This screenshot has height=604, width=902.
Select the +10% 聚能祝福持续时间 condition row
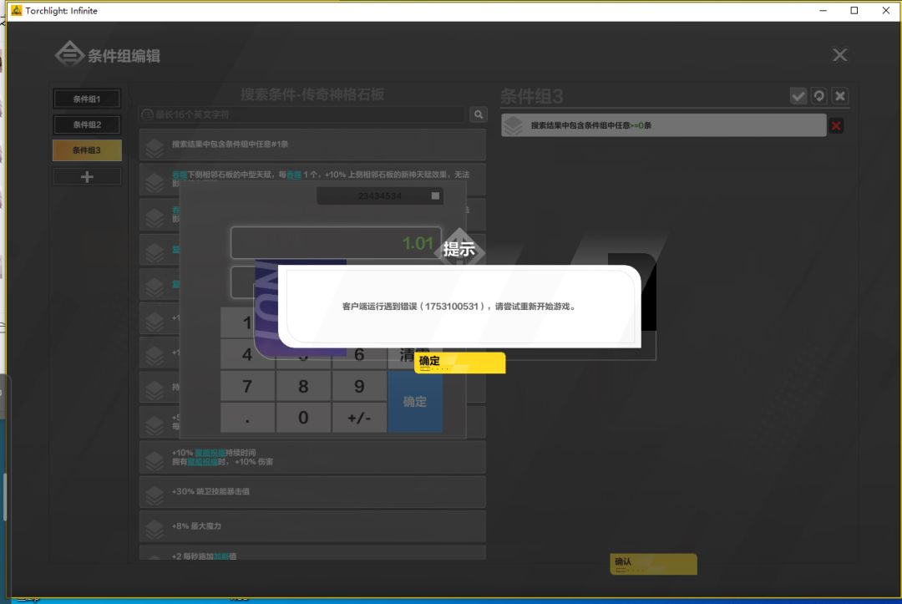tap(312, 457)
